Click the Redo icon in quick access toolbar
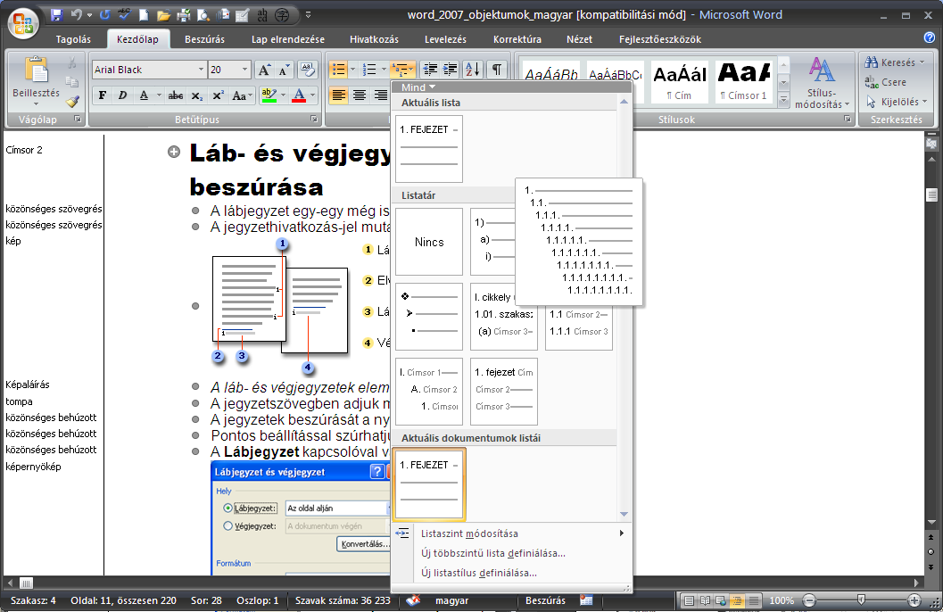 pyautogui.click(x=104, y=15)
